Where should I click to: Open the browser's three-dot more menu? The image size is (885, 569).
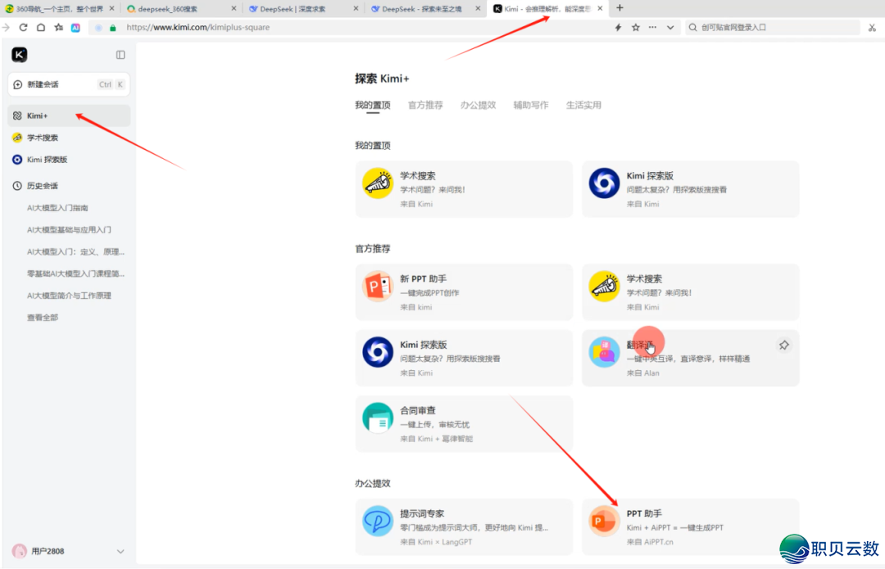pos(653,27)
